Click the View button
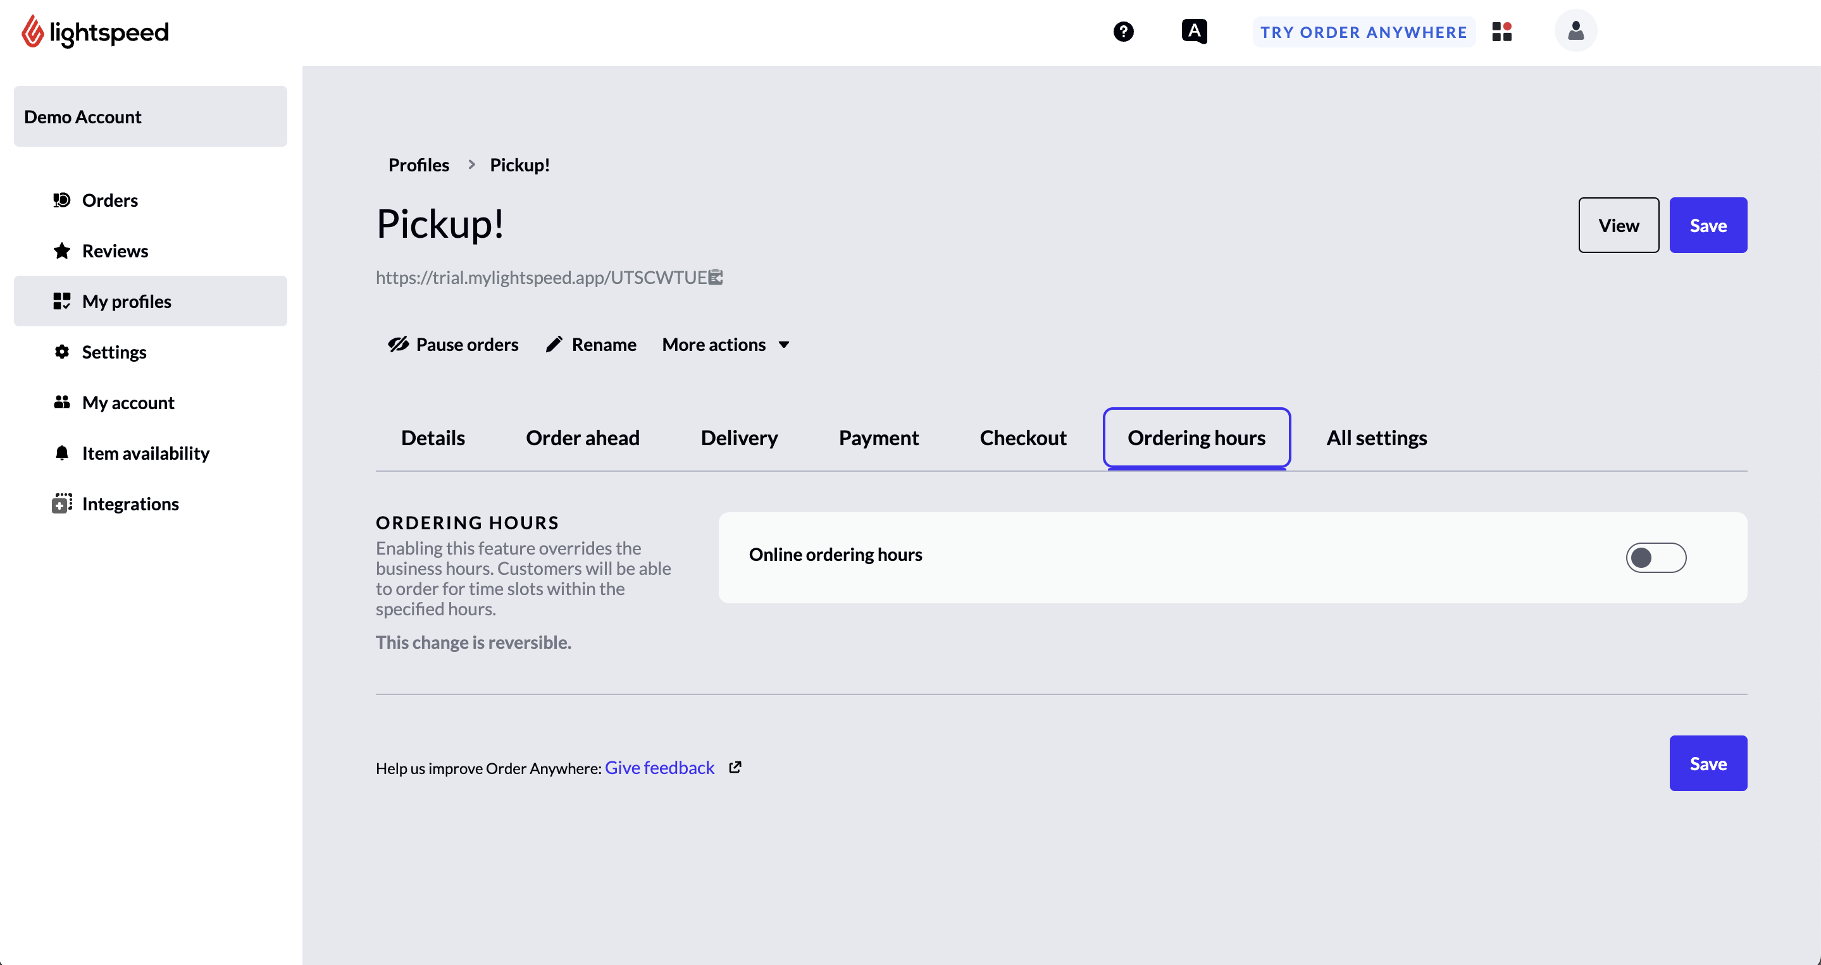This screenshot has height=965, width=1821. click(x=1618, y=225)
